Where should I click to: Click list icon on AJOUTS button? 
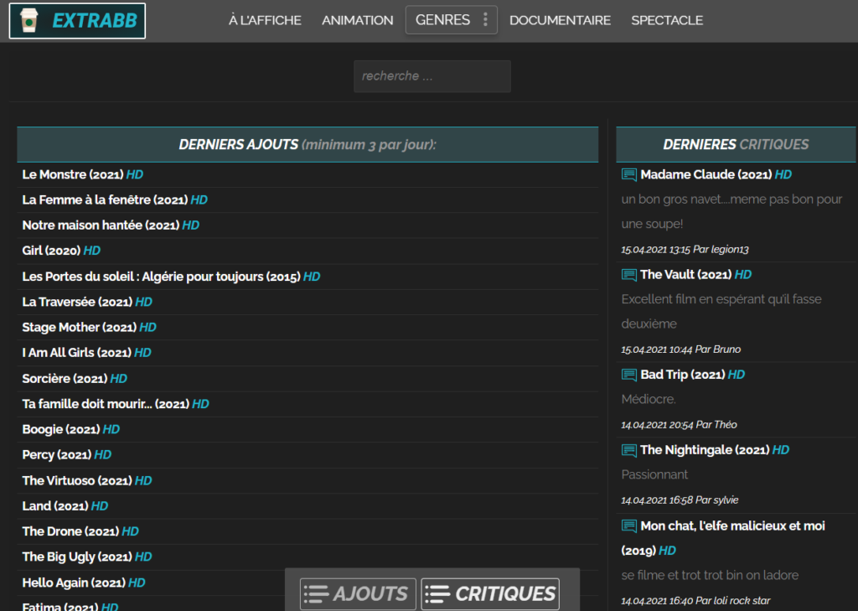(x=316, y=594)
